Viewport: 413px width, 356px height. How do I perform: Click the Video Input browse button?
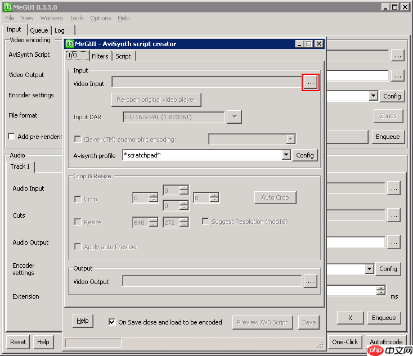point(311,83)
